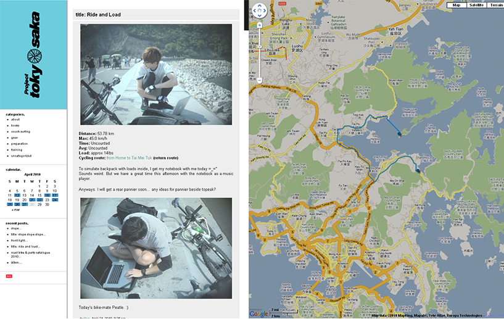This screenshot has height=319, width=504.
Task: Click the post title 'title: Ride and Load'
Action: 98,14
